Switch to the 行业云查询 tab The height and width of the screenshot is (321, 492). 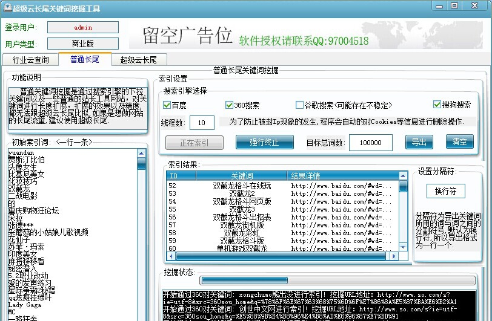tap(30, 59)
